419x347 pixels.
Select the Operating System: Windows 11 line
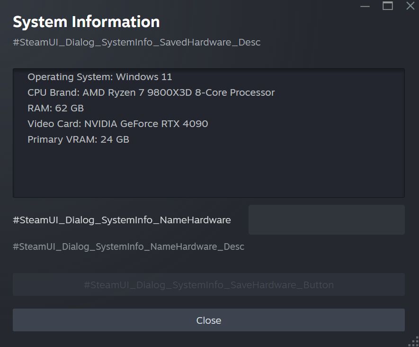100,77
